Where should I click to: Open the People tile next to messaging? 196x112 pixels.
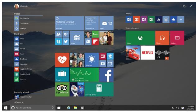tap(58, 34)
